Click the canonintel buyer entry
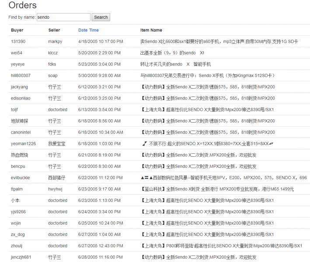 21,132
